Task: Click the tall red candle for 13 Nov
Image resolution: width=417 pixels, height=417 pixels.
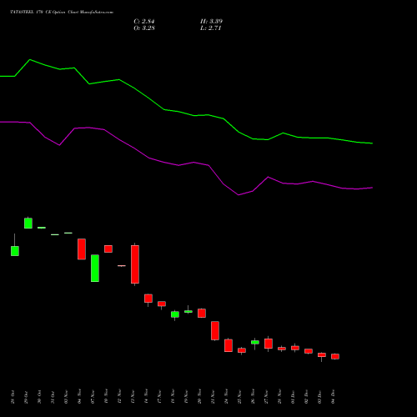Action: pyautogui.click(x=135, y=264)
